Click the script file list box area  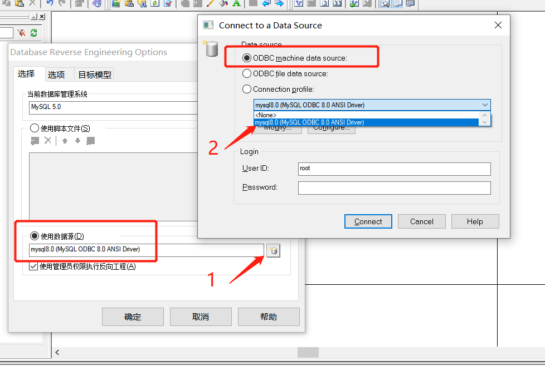point(114,187)
